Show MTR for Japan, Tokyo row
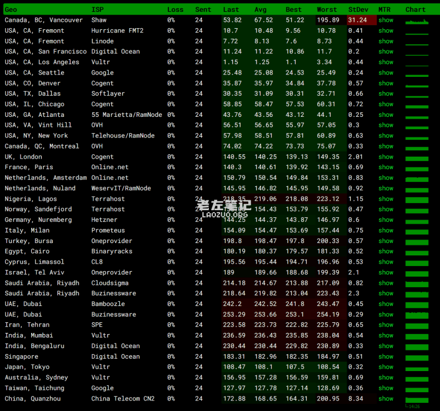440x411 pixels. pos(385,367)
